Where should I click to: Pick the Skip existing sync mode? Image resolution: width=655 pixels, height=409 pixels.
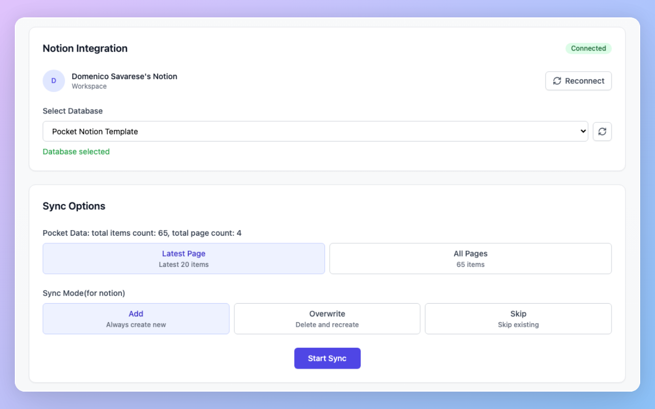pos(518,319)
